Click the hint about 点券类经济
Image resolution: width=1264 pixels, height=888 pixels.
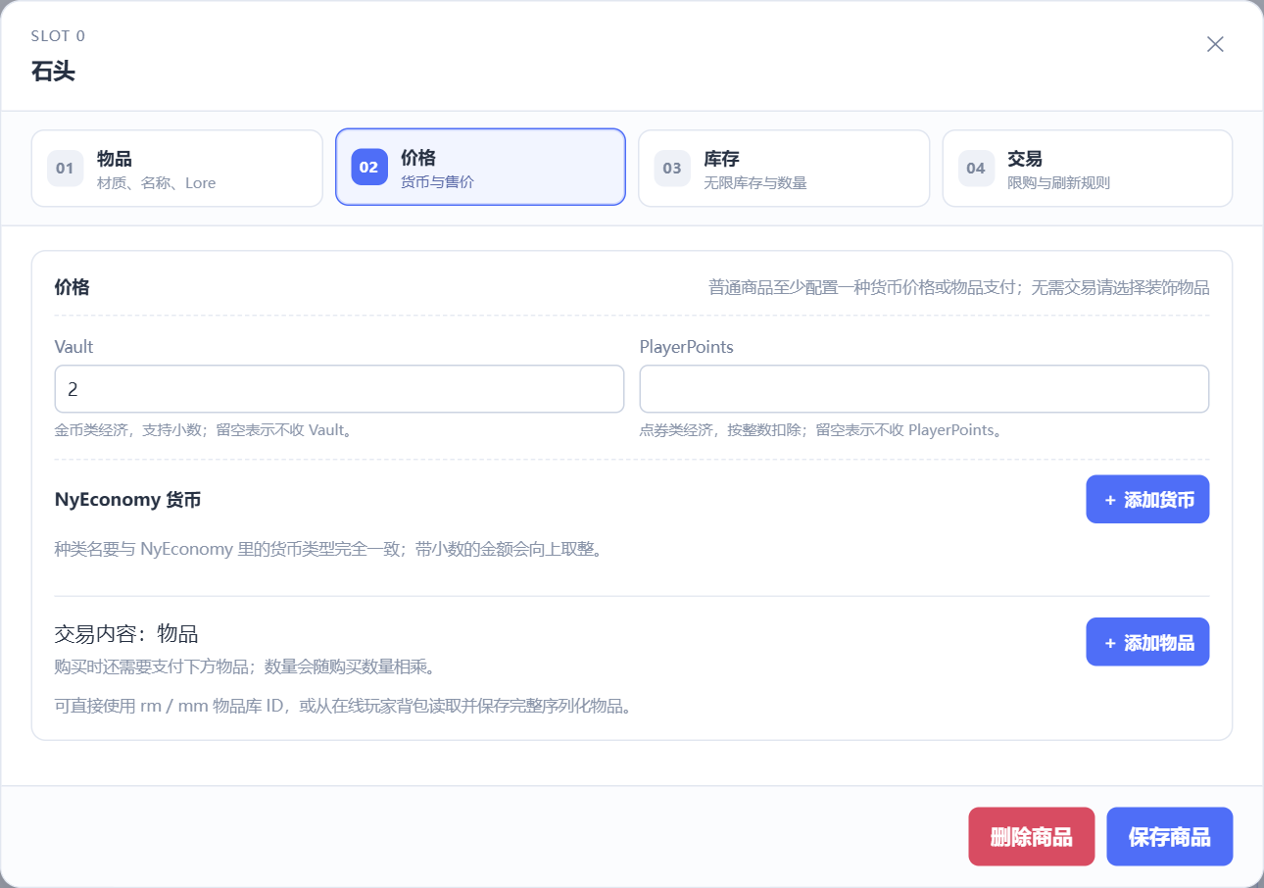pyautogui.click(x=822, y=429)
